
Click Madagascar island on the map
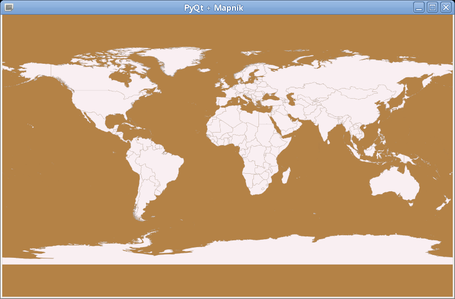point(286,175)
